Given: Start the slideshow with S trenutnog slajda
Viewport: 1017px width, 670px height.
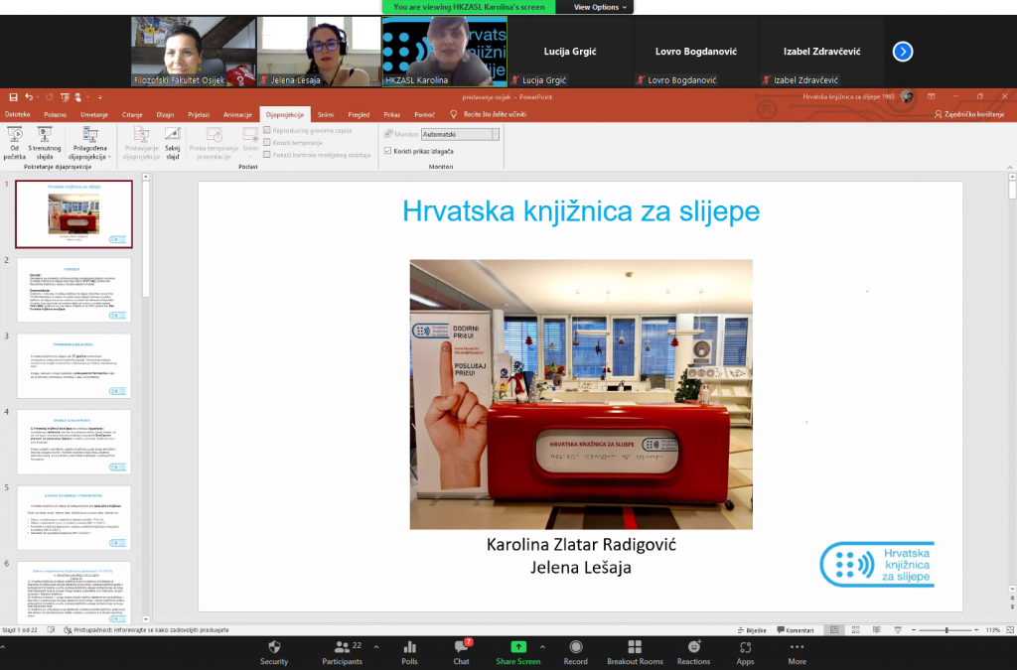Looking at the screenshot, I should [x=45, y=143].
